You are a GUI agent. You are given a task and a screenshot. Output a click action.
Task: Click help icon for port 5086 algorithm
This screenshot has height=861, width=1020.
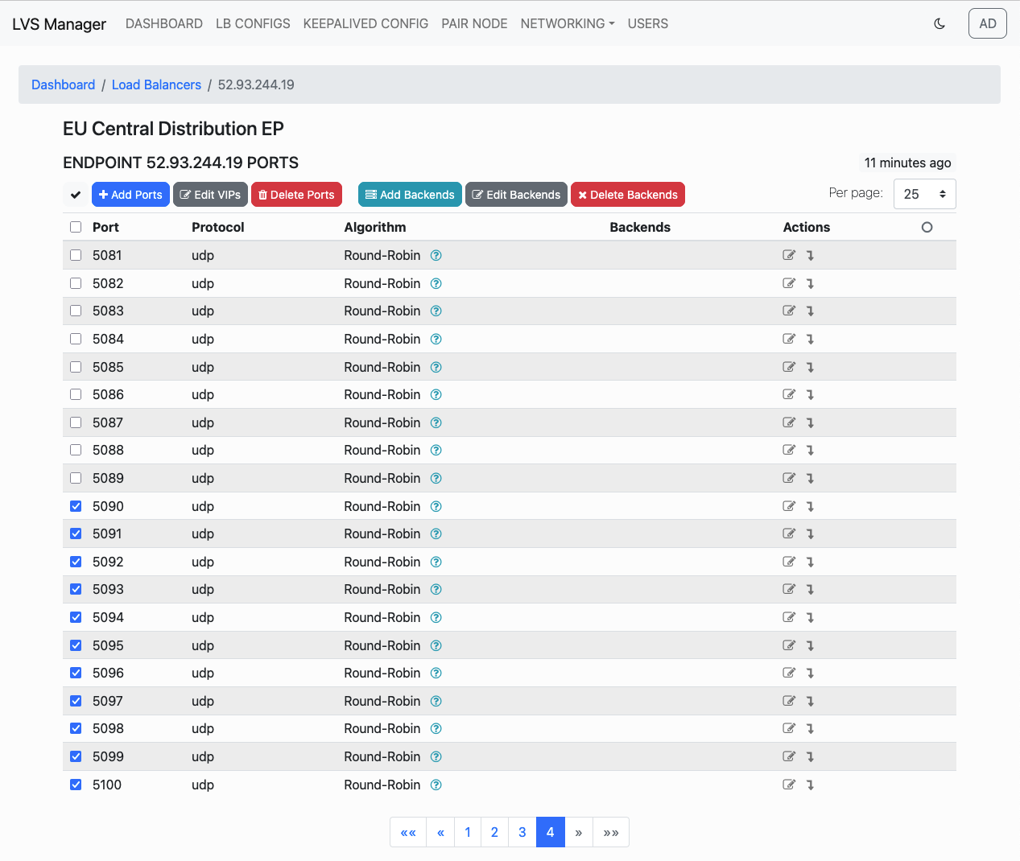coord(436,394)
